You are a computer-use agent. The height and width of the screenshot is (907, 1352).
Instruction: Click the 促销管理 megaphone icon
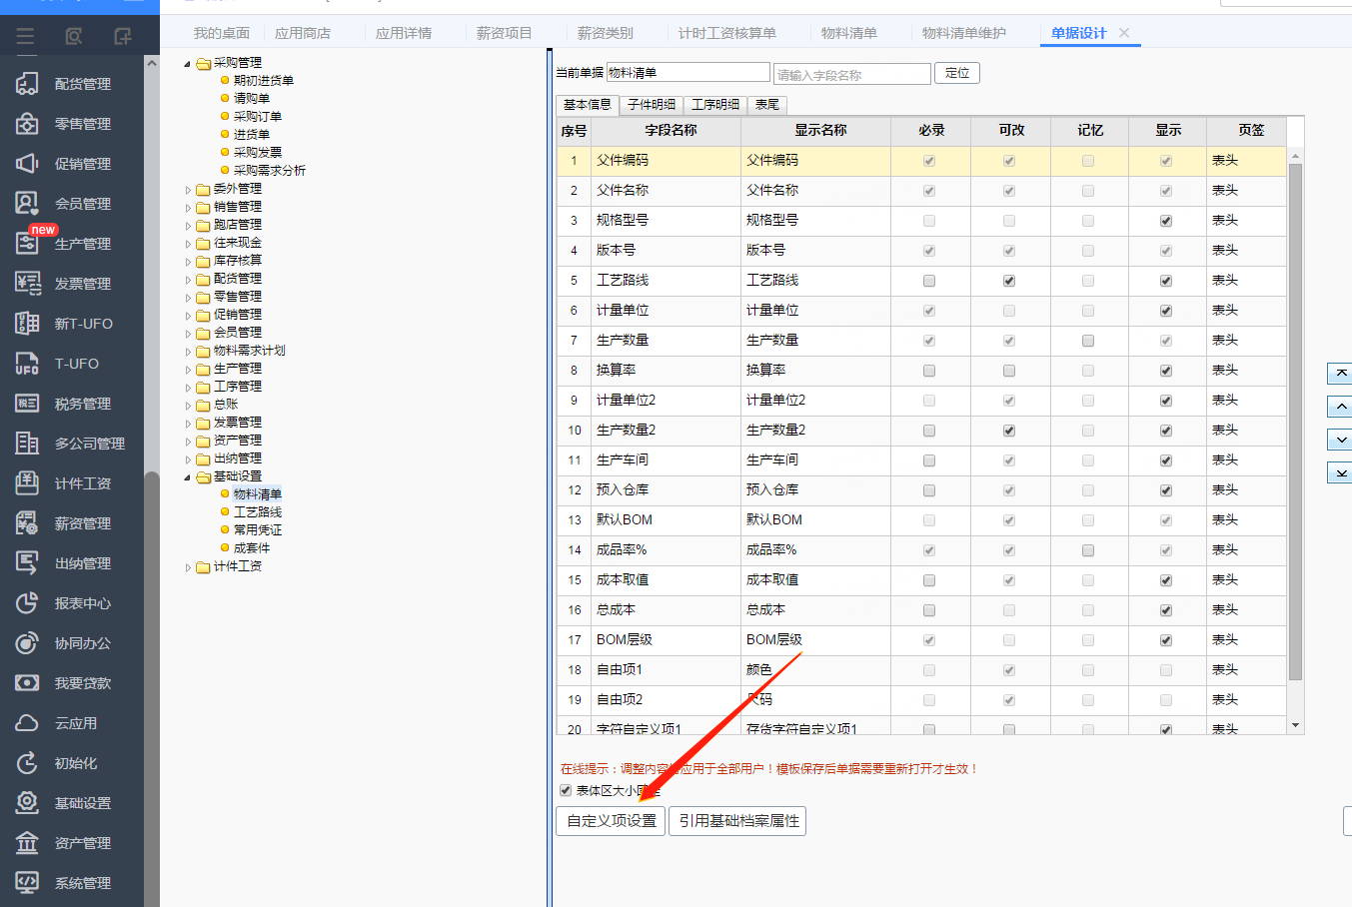tap(27, 164)
